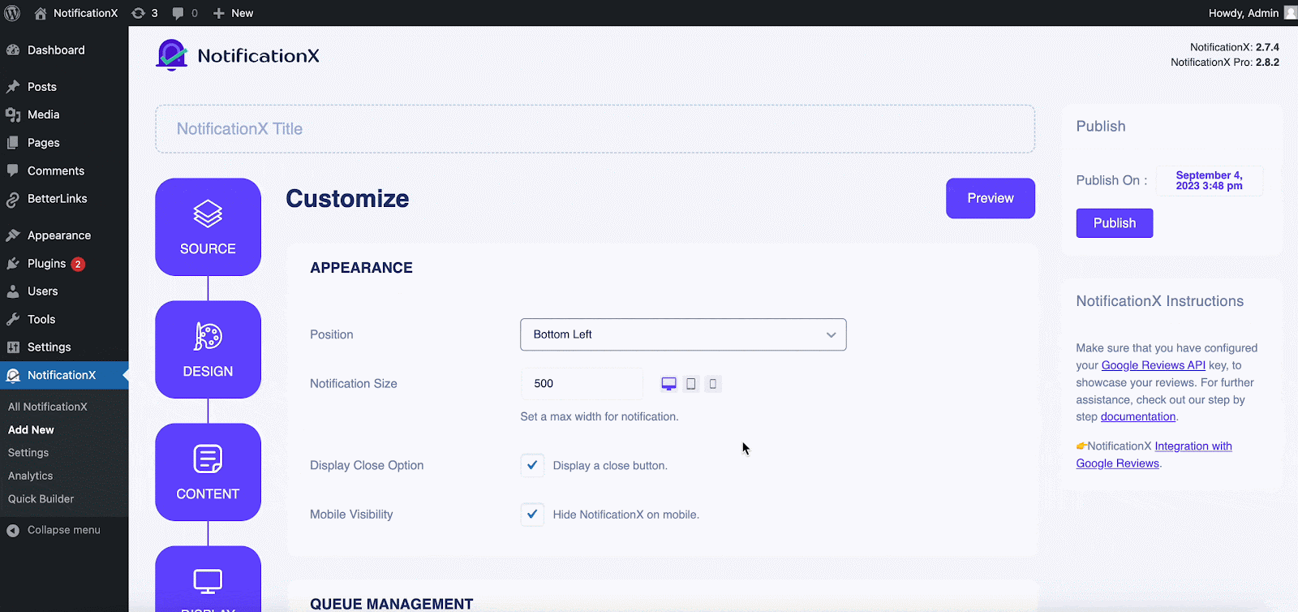Viewport: 1298px width, 612px height.
Task: Select desktop device size icon
Action: (668, 384)
